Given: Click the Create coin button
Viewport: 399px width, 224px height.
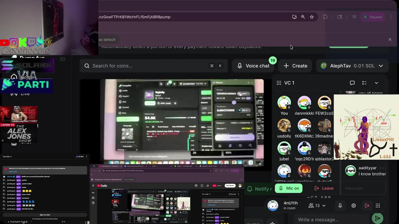Looking at the screenshot, I should coord(296,66).
